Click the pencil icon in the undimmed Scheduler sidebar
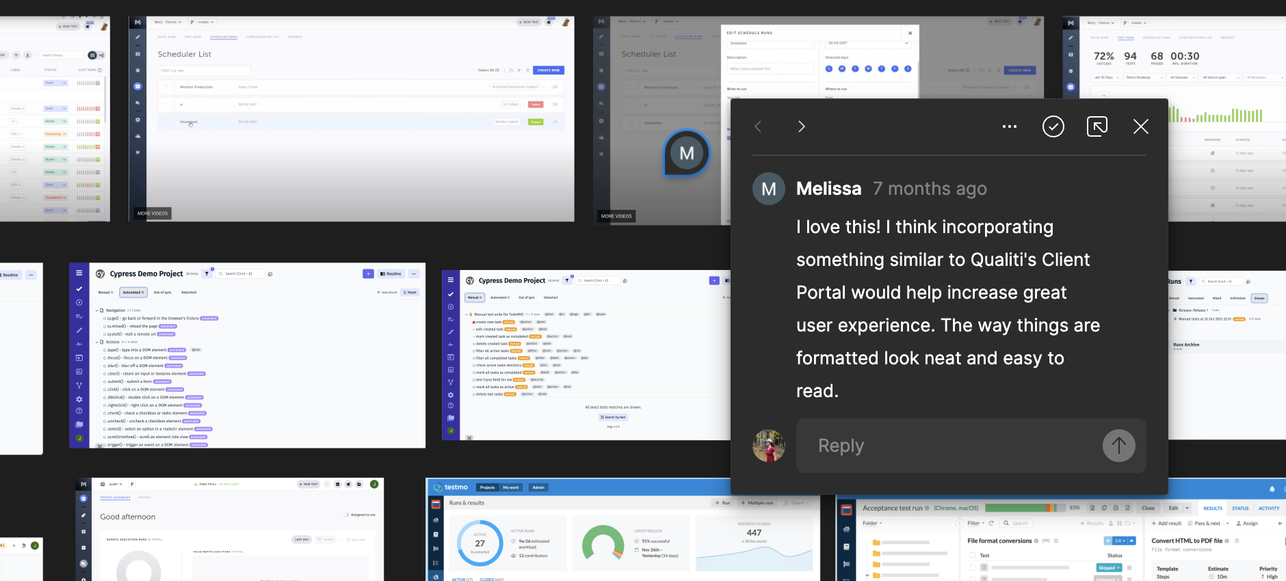 (137, 38)
